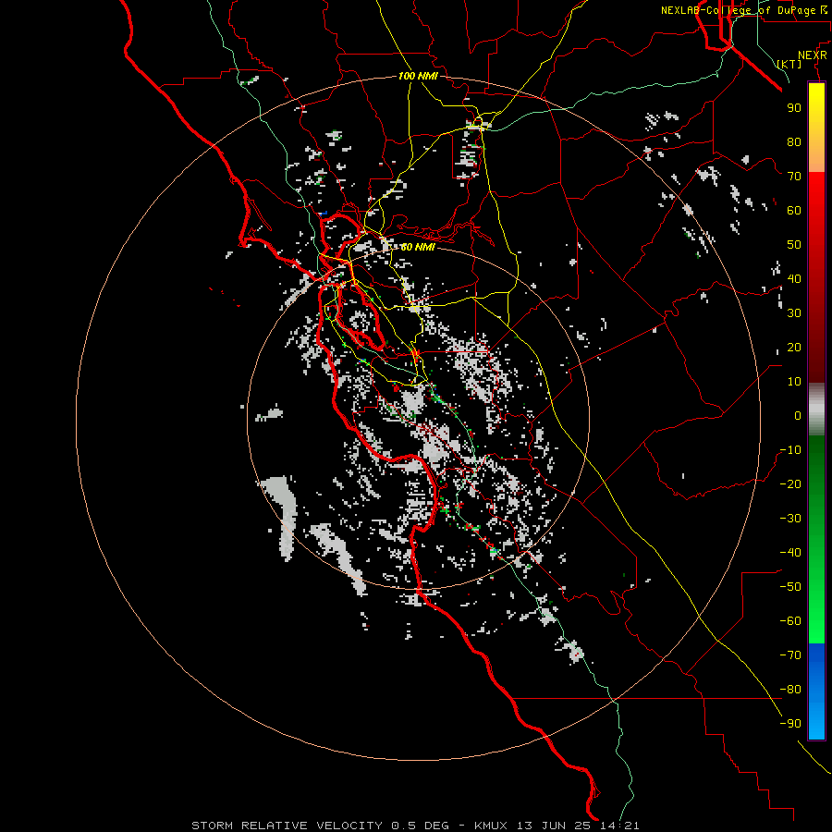
Task: Click the KMUX station identifier
Action: click(x=491, y=826)
